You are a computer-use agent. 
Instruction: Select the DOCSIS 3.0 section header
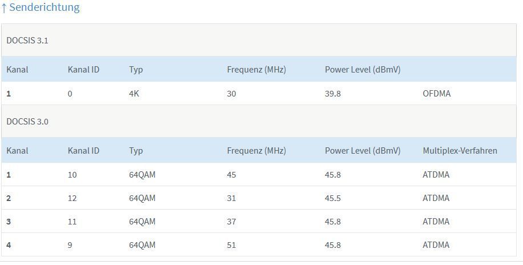27,122
